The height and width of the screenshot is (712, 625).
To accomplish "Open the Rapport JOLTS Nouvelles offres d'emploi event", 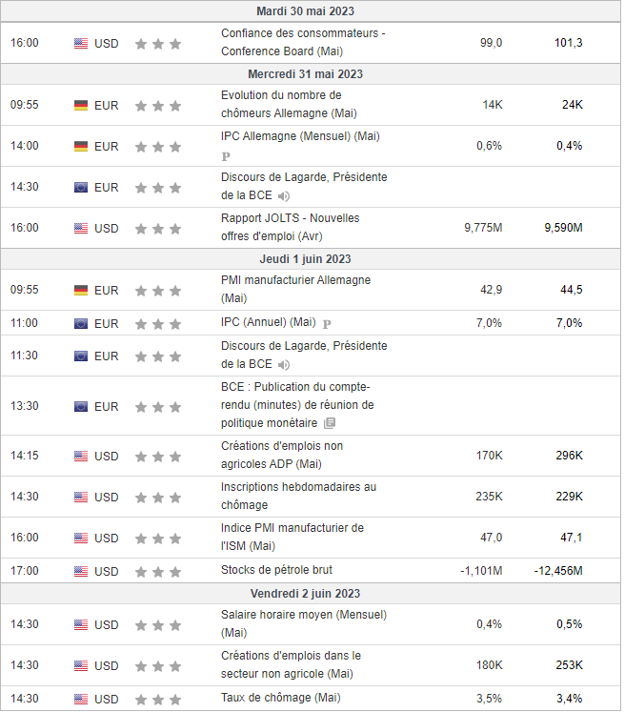I will click(x=290, y=227).
